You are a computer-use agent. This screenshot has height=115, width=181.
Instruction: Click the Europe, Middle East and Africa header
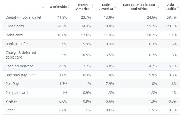click(x=139, y=7)
